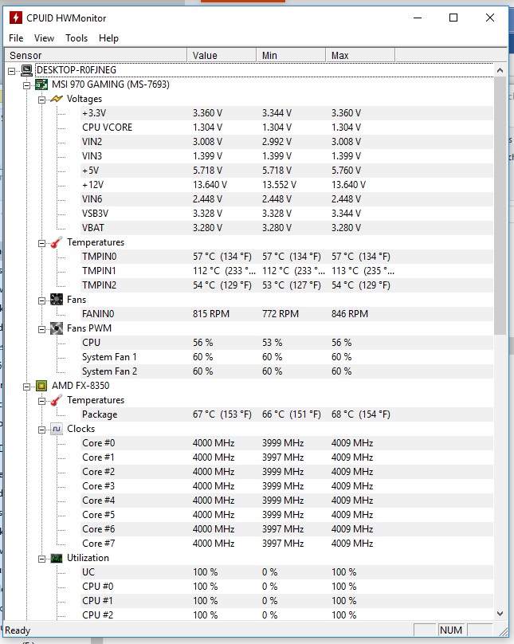The width and height of the screenshot is (514, 644).
Task: Select the UC utilization row
Action: tap(287, 572)
